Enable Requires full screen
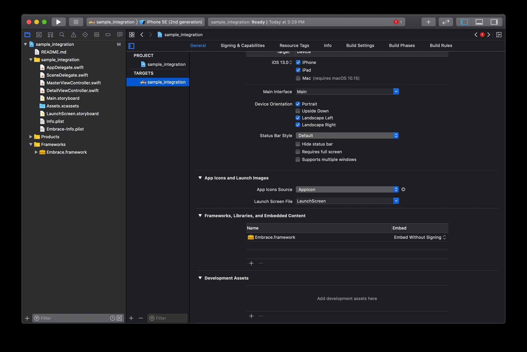527x352 pixels. coord(298,152)
